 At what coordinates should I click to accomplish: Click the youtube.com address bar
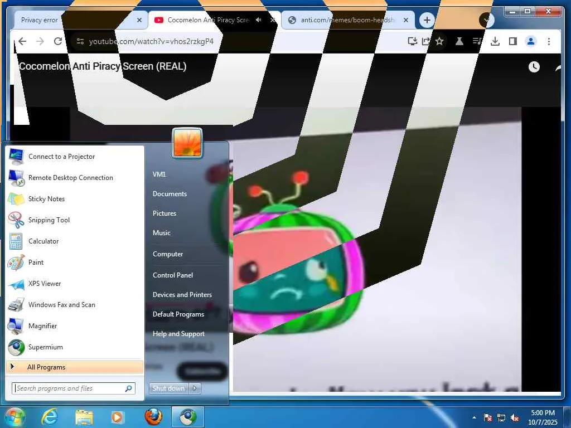151,41
